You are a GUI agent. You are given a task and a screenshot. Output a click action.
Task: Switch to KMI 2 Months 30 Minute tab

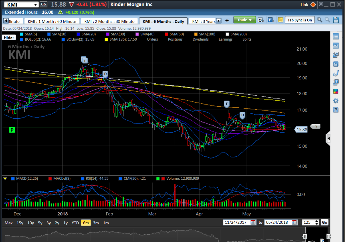click(109, 21)
